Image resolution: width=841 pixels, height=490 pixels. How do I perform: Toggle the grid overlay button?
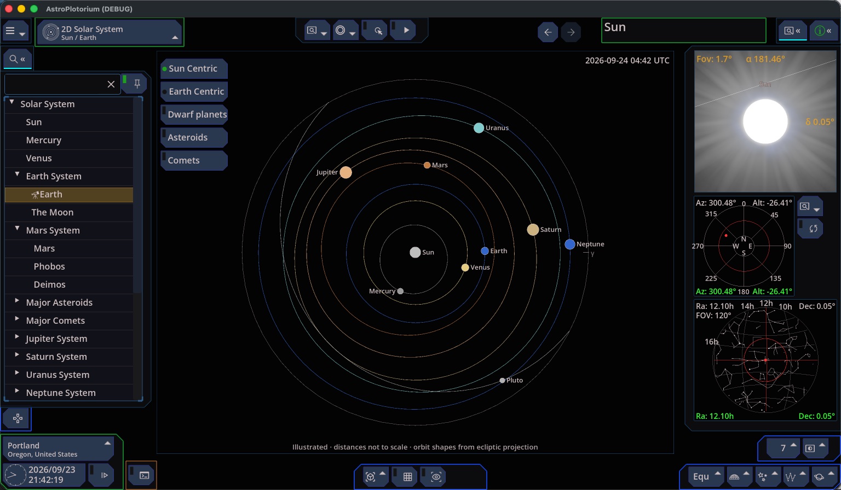[x=404, y=477]
